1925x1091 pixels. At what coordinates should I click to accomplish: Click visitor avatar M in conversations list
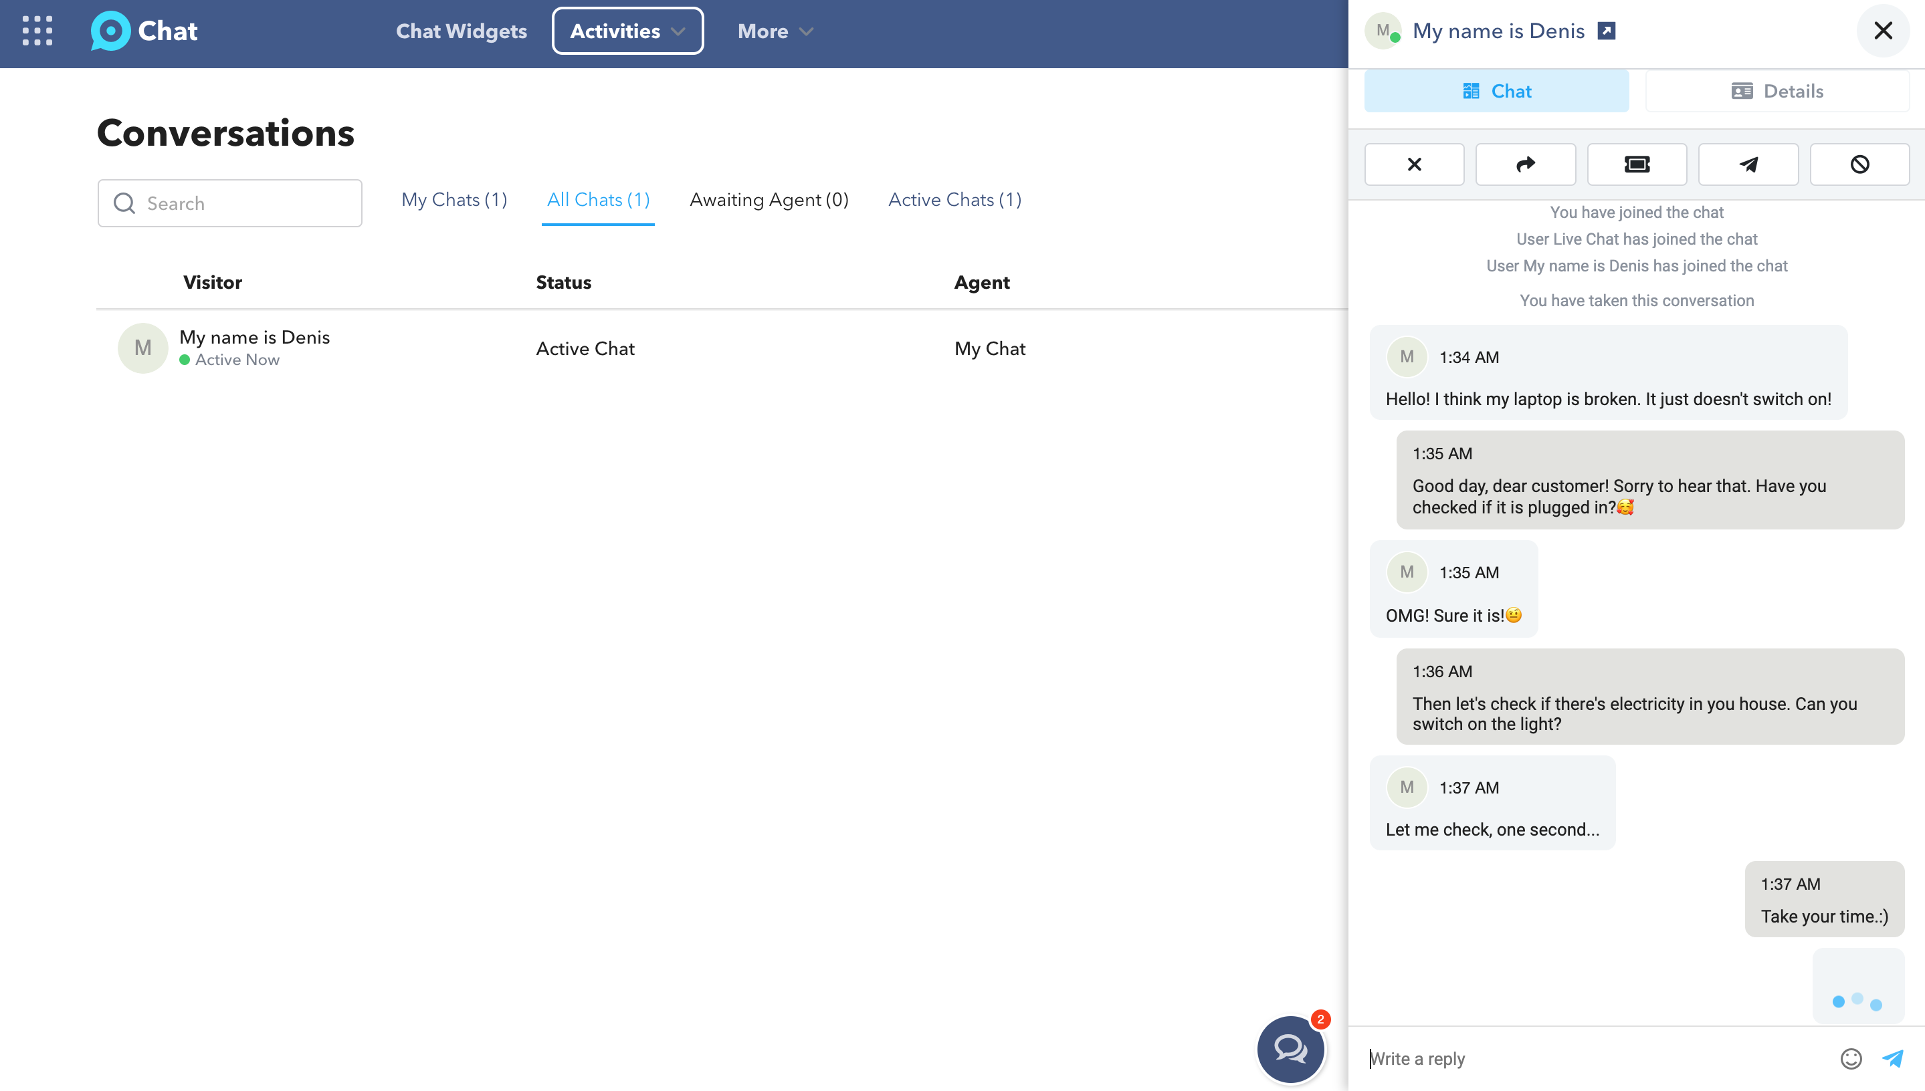pos(142,348)
